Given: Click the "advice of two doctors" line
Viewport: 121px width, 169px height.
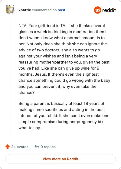Looking at the screenshot, I should pyautogui.click(x=59, y=50).
